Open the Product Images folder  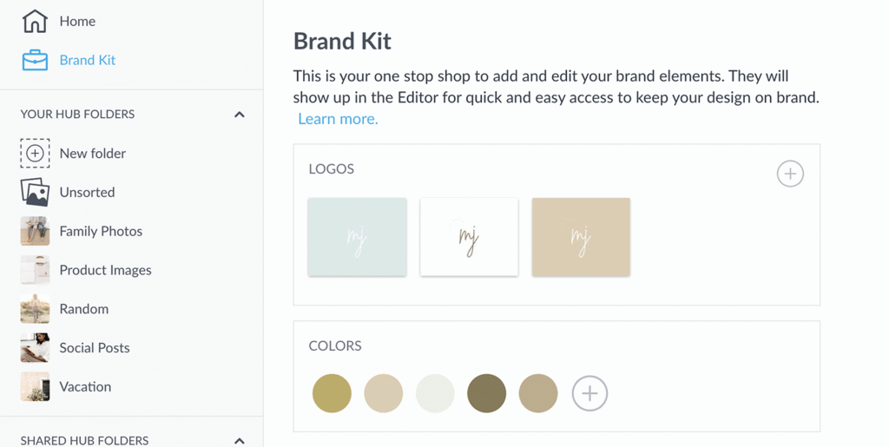pos(105,270)
